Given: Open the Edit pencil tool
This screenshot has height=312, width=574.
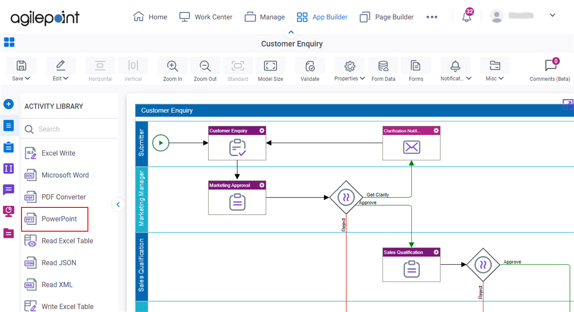Looking at the screenshot, I should [61, 66].
